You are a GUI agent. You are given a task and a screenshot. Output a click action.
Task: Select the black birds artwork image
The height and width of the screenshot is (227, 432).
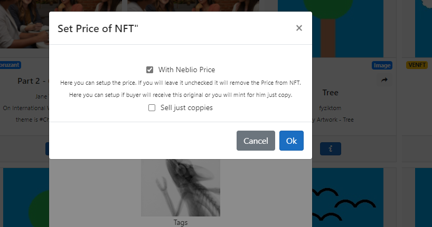click(x=348, y=198)
